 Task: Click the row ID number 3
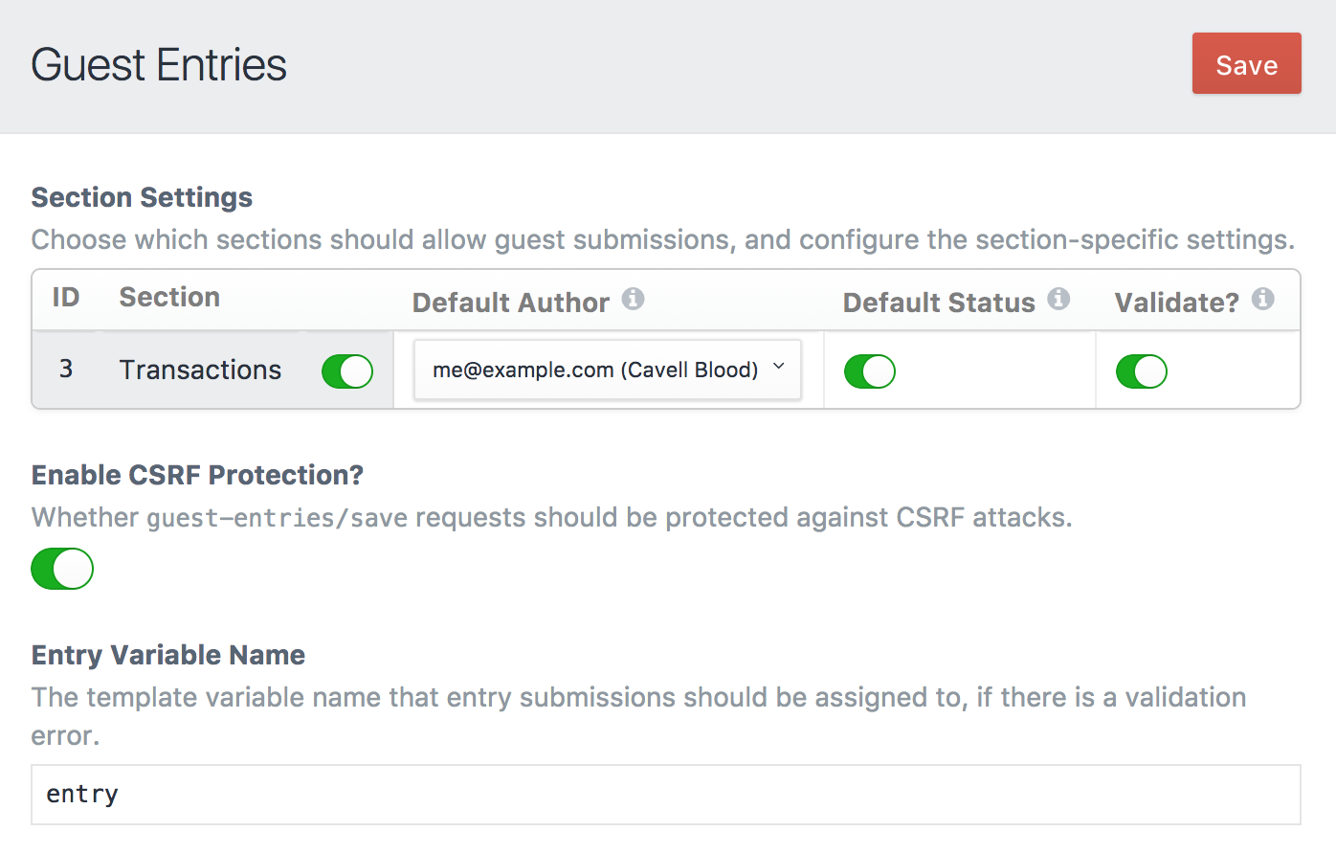point(66,370)
